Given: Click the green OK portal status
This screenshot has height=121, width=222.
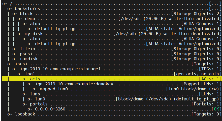Looking at the screenshot, I should [x=216, y=109].
